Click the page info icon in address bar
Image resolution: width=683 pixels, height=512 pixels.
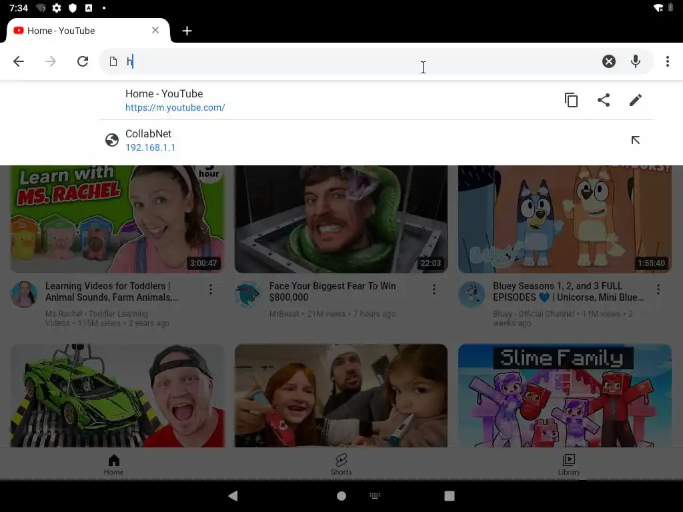pyautogui.click(x=113, y=61)
